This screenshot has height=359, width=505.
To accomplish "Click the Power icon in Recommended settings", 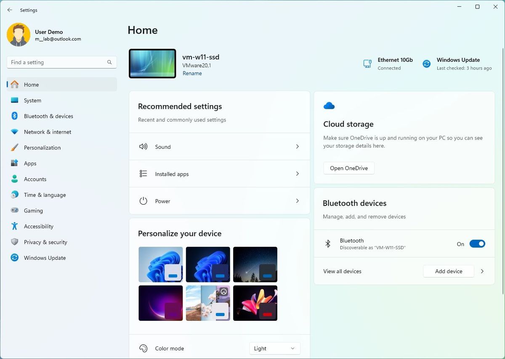I will pyautogui.click(x=143, y=201).
